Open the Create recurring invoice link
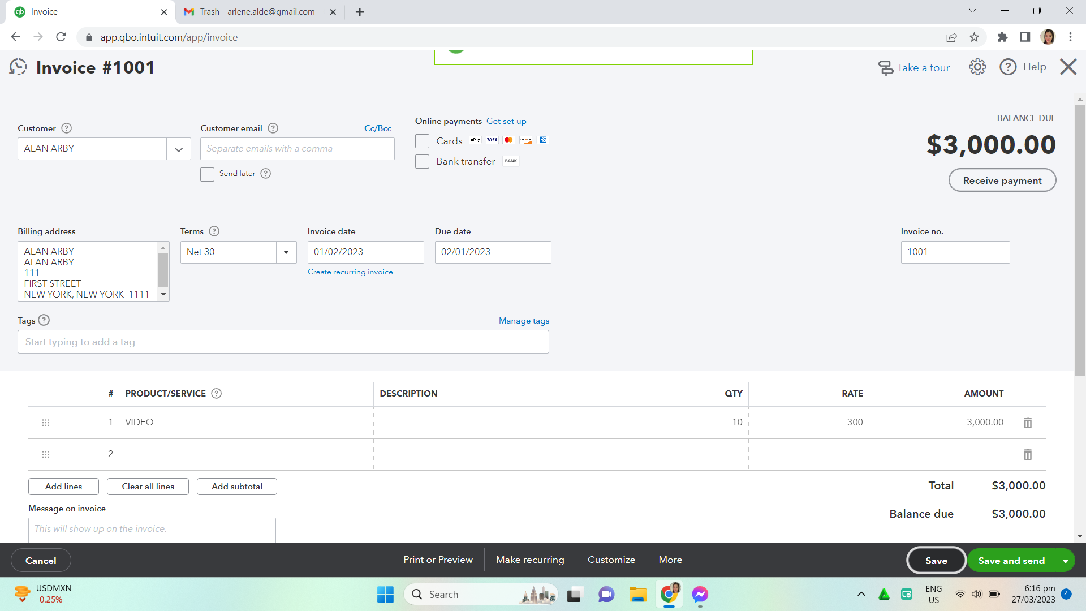The image size is (1086, 611). pos(350,272)
